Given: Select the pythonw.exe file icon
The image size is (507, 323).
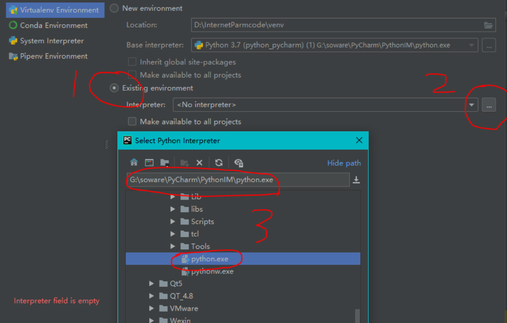Looking at the screenshot, I should click(185, 272).
